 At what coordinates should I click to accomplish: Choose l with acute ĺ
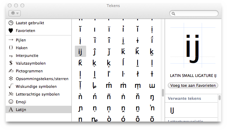pos(123,62)
